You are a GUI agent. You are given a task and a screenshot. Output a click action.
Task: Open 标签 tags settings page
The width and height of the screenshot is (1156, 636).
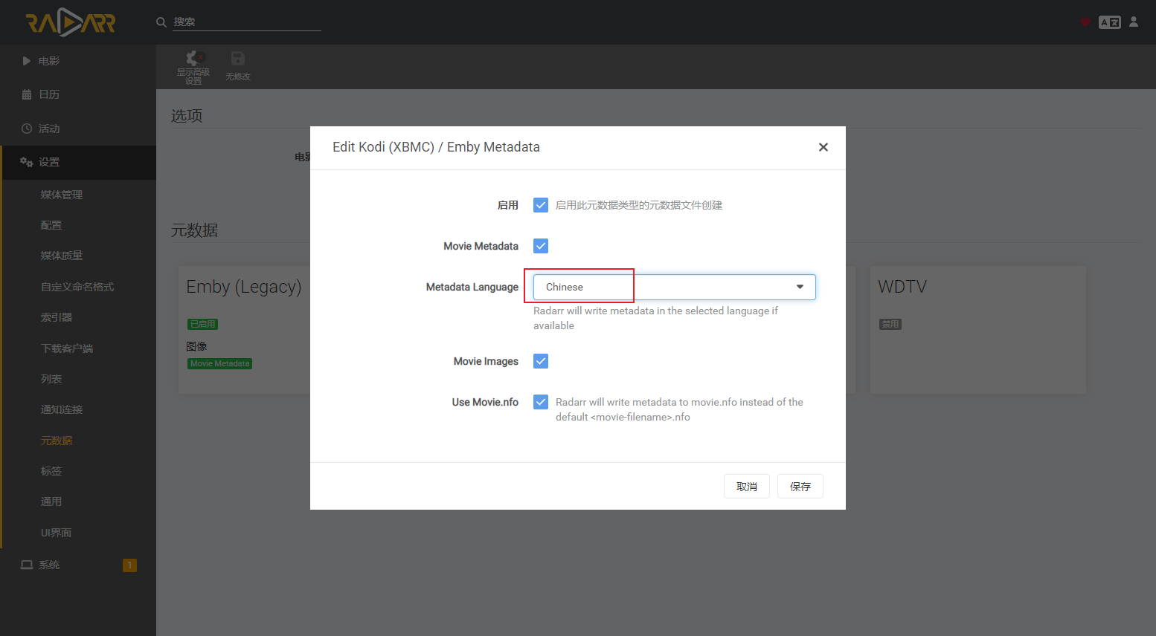click(x=51, y=471)
